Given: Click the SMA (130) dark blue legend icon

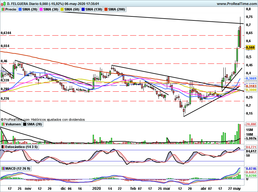Looking at the screenshot, I should (x=83, y=9).
